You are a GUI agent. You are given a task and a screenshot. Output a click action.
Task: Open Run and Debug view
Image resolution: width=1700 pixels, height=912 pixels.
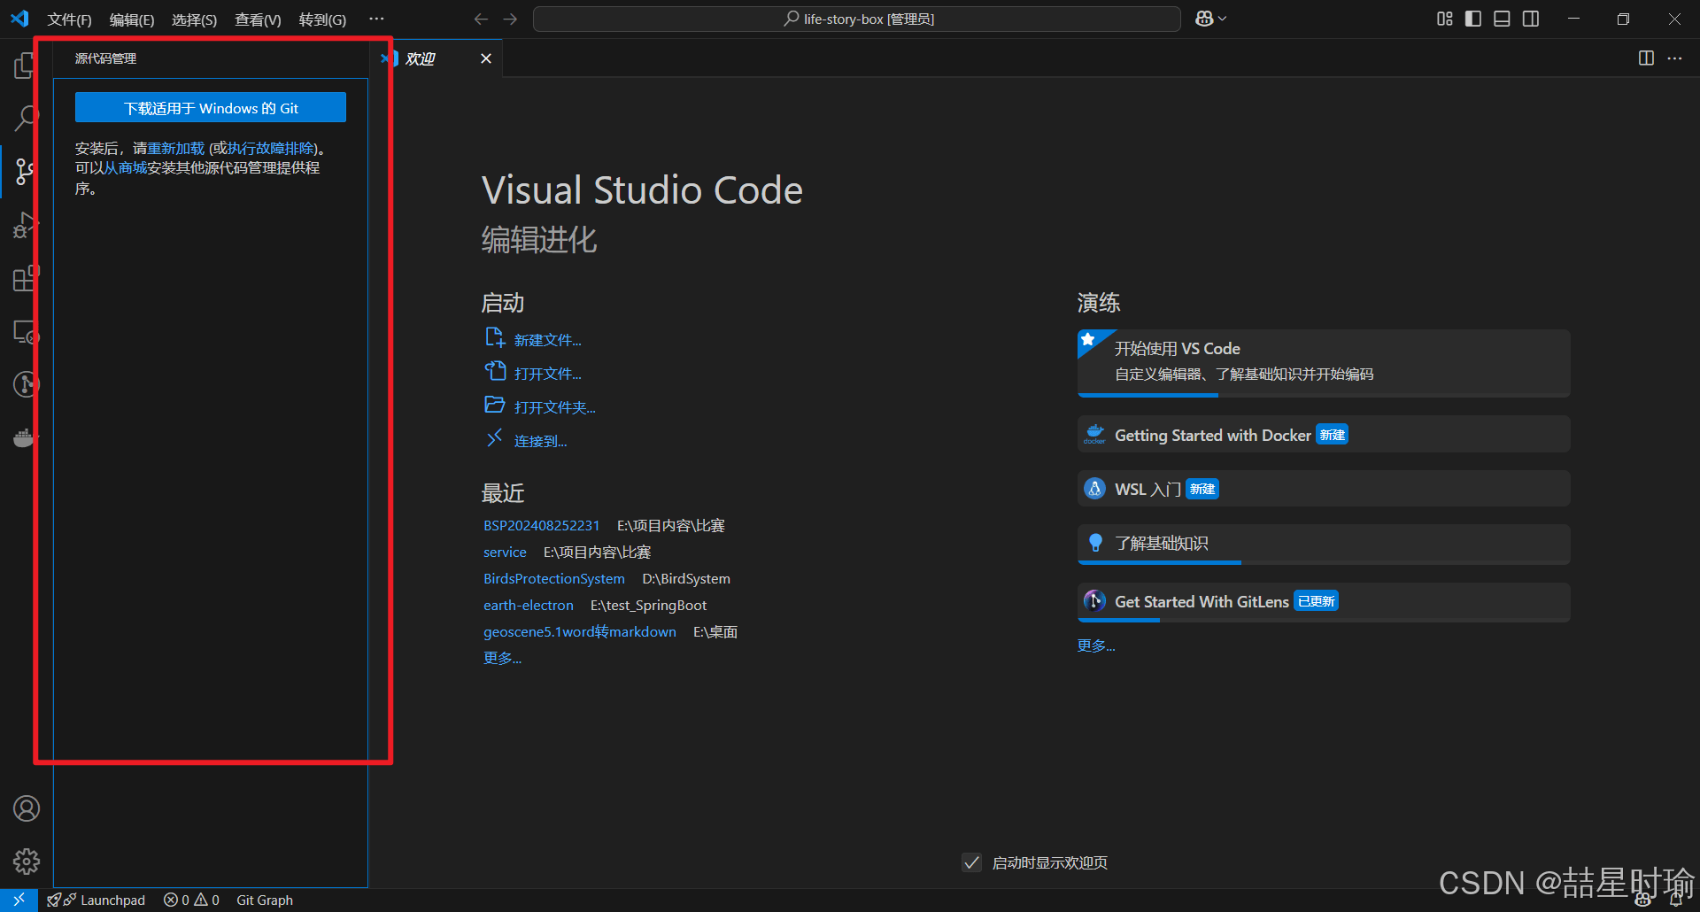pyautogui.click(x=25, y=226)
